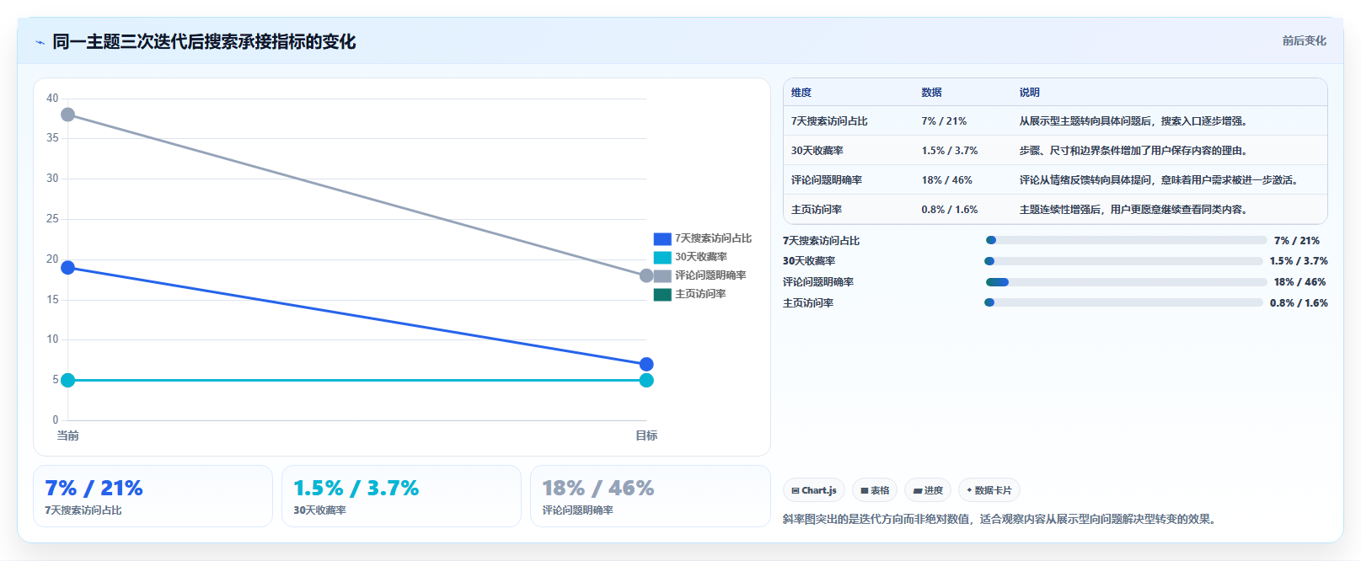The height and width of the screenshot is (561, 1361).
Task: Click the 30天收藏率 progress bar
Action: (x=1123, y=261)
